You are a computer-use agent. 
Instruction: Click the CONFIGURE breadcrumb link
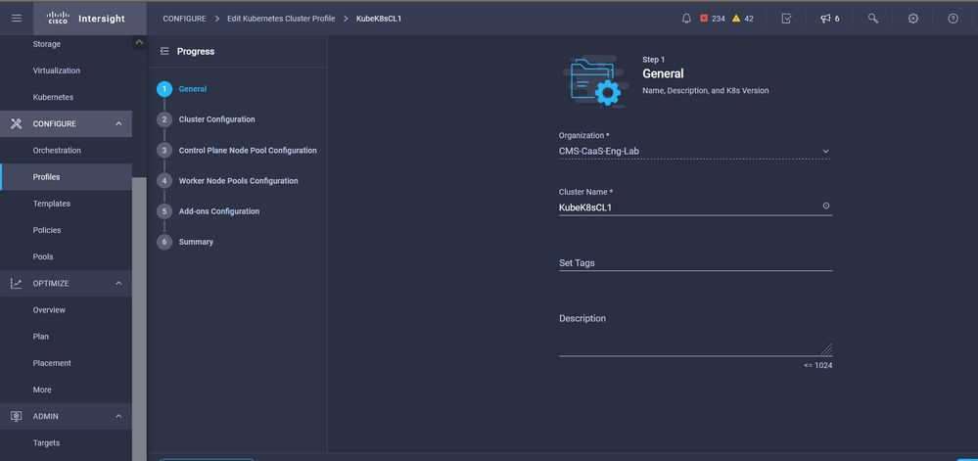pos(184,19)
